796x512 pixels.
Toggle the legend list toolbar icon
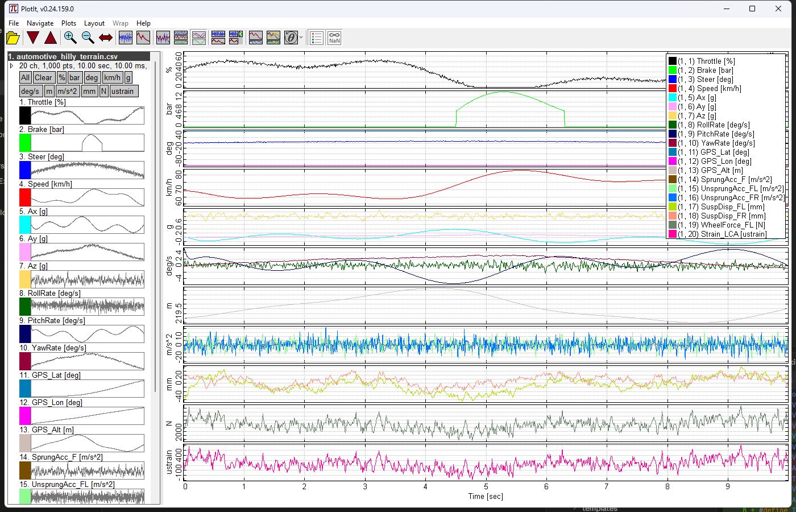point(317,38)
